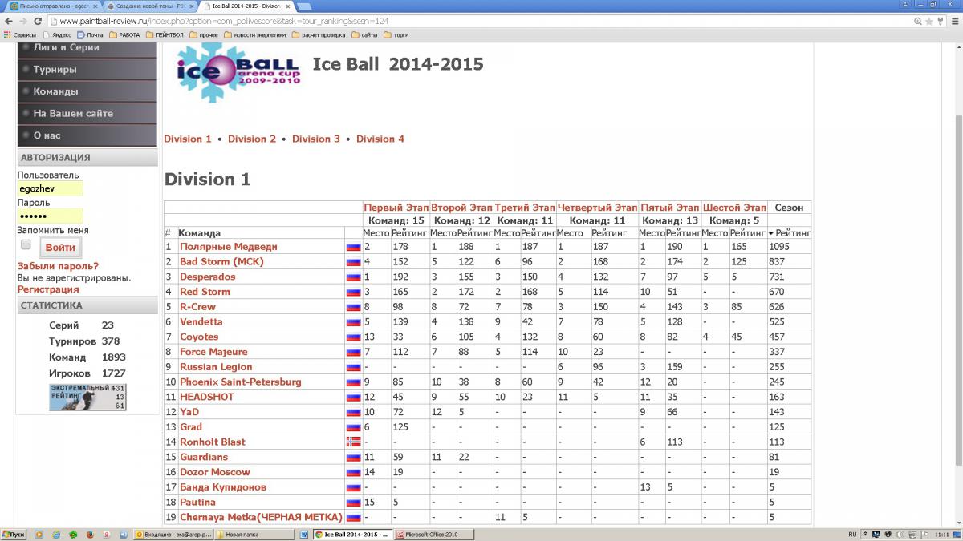Screen dimensions: 963x541
Task: Open the Турниры menu item
Action: (x=87, y=69)
